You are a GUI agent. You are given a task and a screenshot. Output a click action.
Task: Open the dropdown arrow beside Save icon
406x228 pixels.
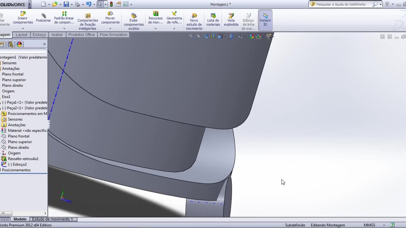tap(72, 4)
